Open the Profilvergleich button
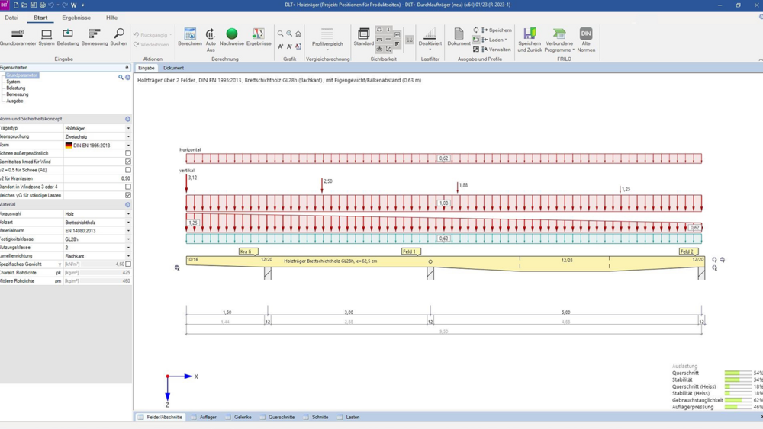The width and height of the screenshot is (763, 429). click(327, 39)
